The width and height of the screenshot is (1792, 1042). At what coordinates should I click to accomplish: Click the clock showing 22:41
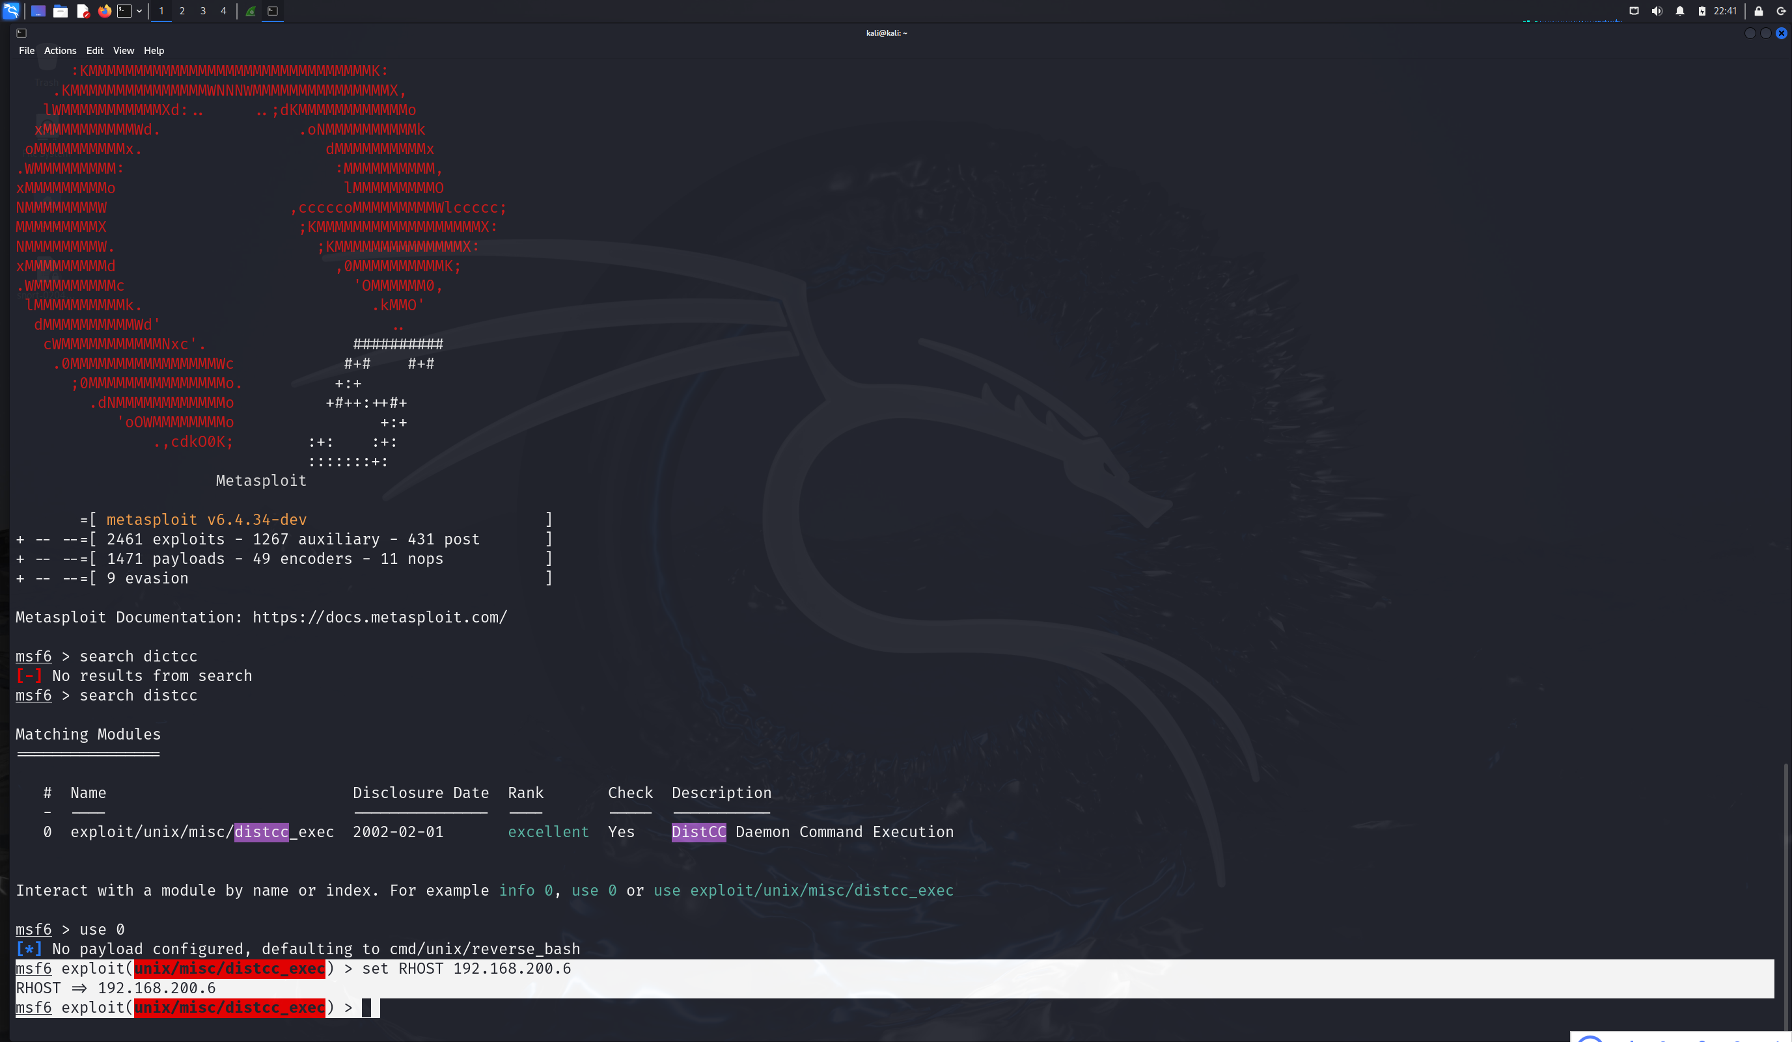(1725, 10)
